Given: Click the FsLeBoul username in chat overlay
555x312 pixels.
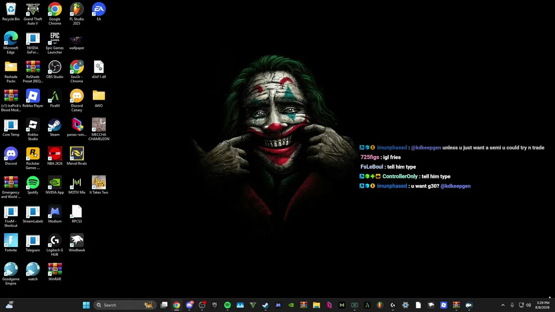Looking at the screenshot, I should pos(372,167).
